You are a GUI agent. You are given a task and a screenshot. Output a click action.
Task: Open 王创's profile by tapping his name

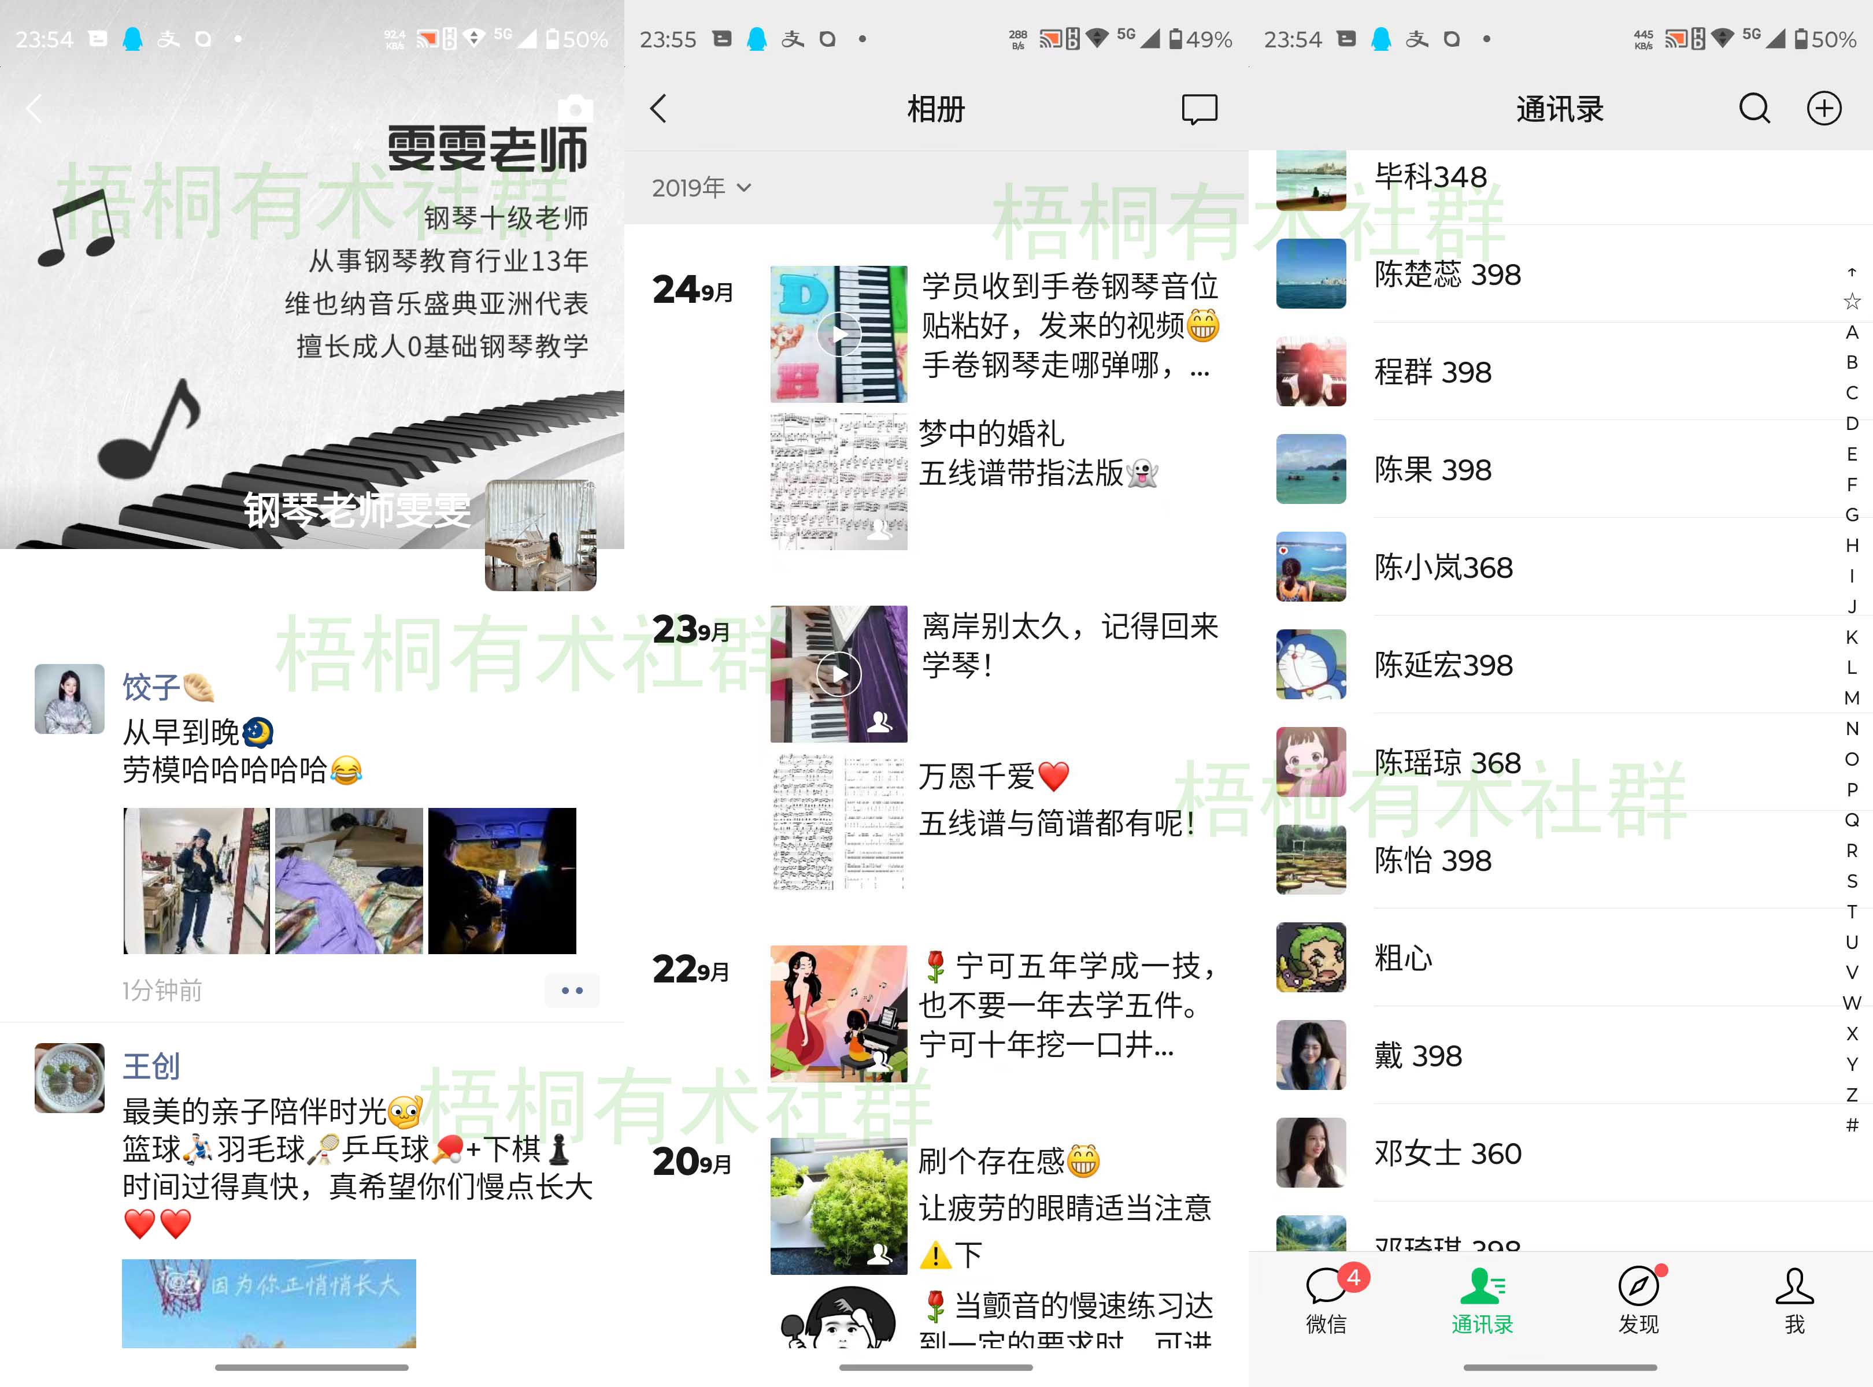[x=152, y=1067]
